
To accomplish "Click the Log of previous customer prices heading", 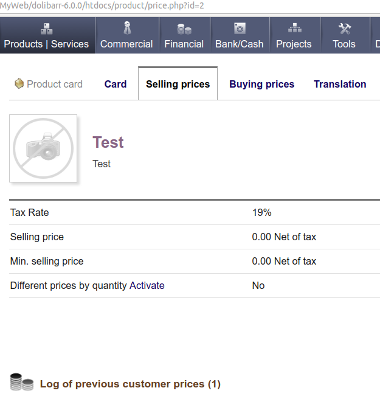I will (130, 384).
